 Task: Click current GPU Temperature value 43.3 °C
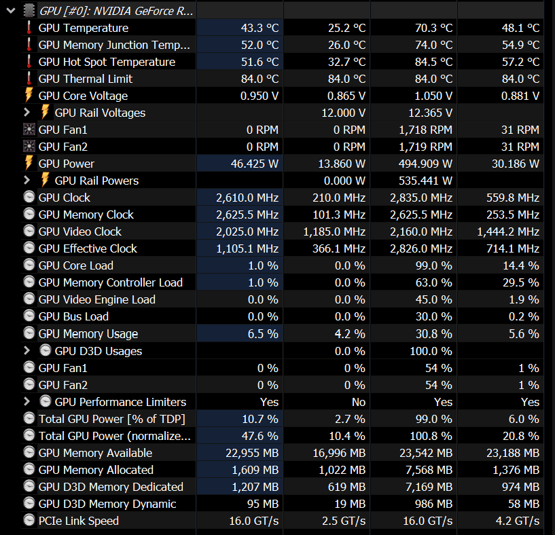259,28
